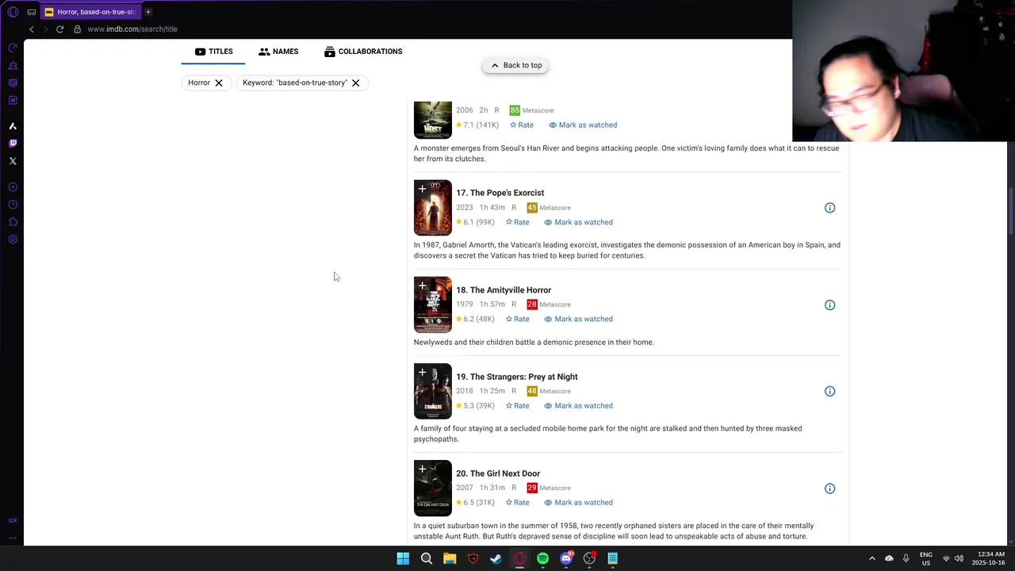Viewport: 1015px width, 571px height.
Task: Click the taskbar volume speaker icon
Action: click(959, 558)
